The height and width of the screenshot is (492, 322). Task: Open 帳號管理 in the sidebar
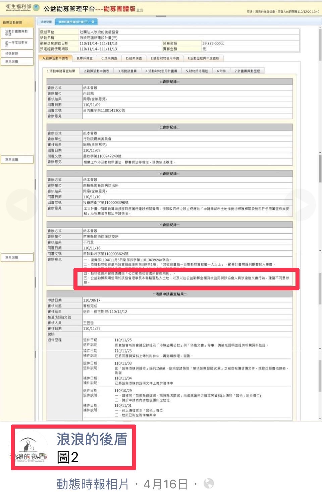click(16, 54)
